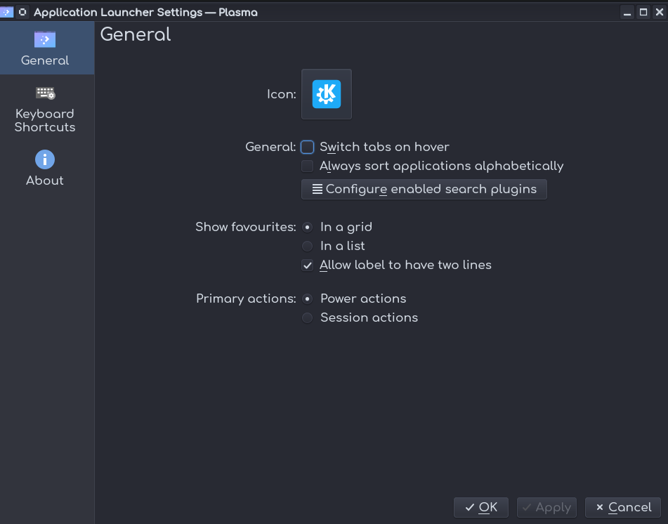Open the General settings page
The height and width of the screenshot is (524, 668).
[45, 48]
